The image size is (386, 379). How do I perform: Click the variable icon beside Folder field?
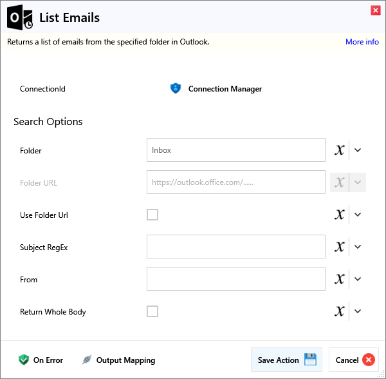coord(340,150)
